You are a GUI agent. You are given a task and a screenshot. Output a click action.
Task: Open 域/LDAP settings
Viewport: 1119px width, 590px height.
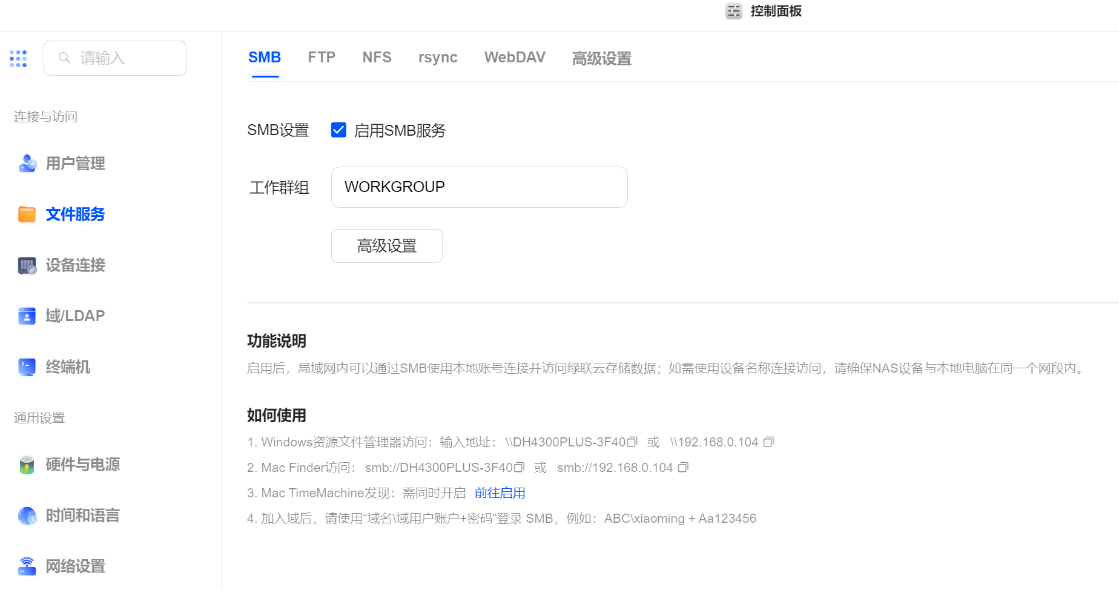(75, 316)
